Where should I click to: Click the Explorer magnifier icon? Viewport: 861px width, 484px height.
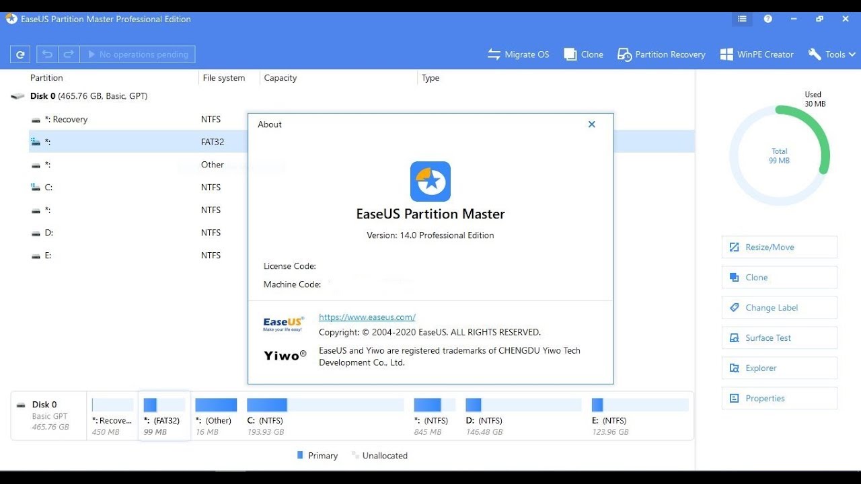point(734,368)
